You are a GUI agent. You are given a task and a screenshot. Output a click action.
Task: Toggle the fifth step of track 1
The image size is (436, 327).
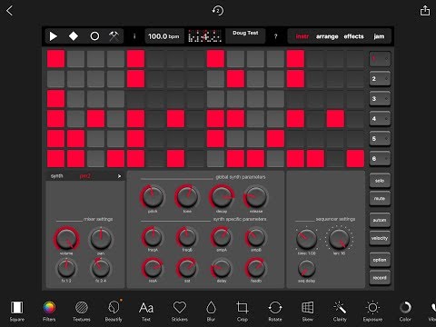pyautogui.click(x=135, y=59)
